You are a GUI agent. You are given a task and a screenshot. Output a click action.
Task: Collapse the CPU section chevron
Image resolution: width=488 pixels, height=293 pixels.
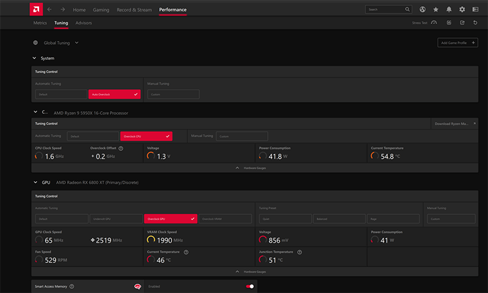(x=35, y=112)
